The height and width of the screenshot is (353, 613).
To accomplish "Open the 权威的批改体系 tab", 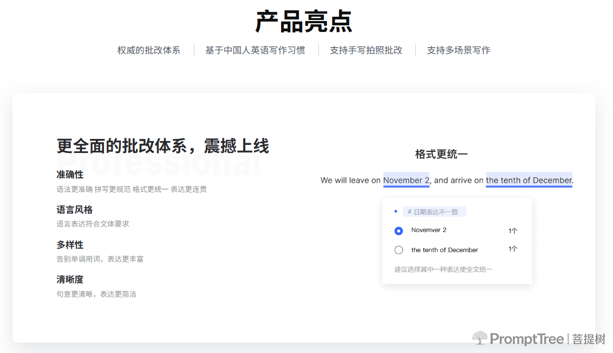I will coord(148,50).
